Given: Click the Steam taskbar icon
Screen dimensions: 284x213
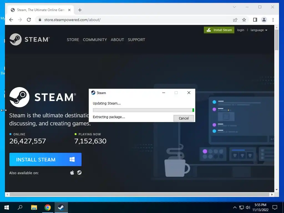Looking at the screenshot, I should pyautogui.click(x=61, y=207).
